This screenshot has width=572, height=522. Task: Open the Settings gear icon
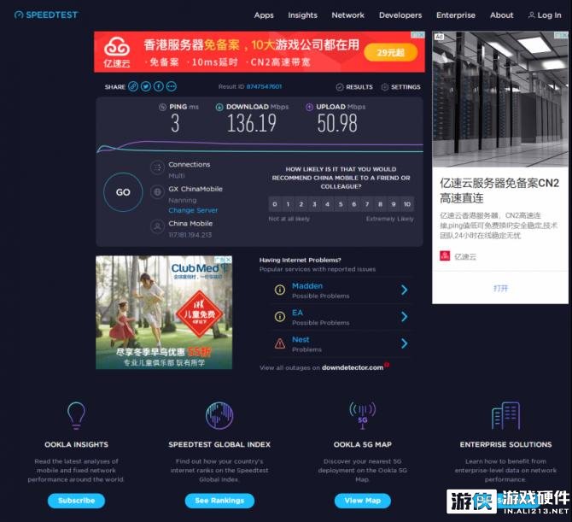384,87
